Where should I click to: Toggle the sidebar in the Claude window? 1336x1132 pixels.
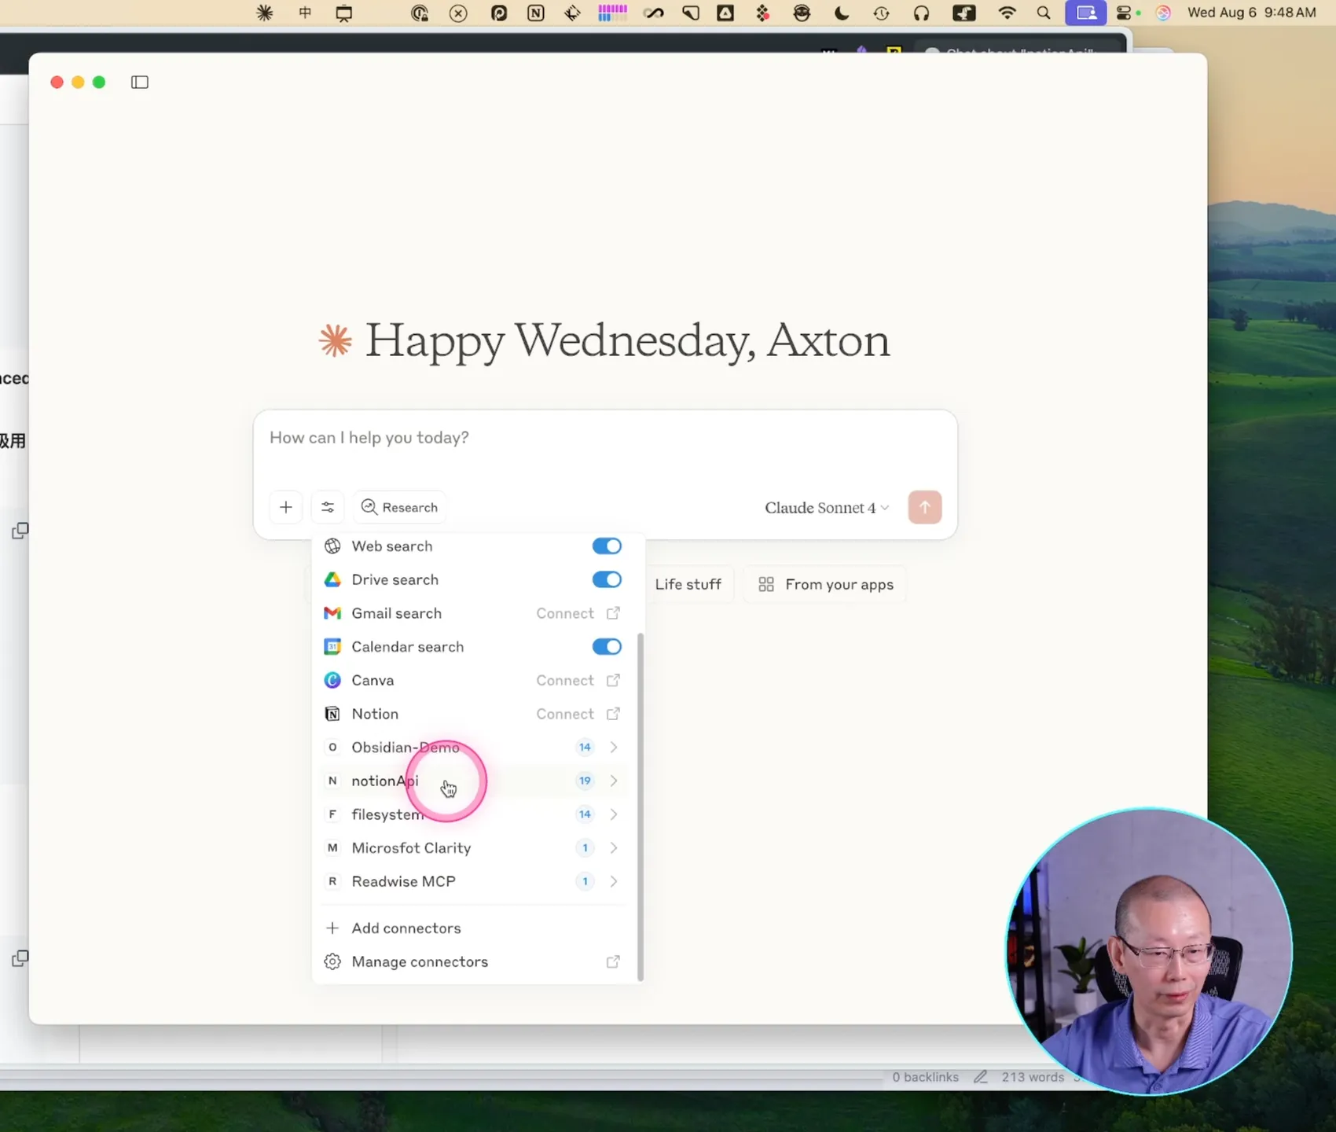pyautogui.click(x=140, y=83)
